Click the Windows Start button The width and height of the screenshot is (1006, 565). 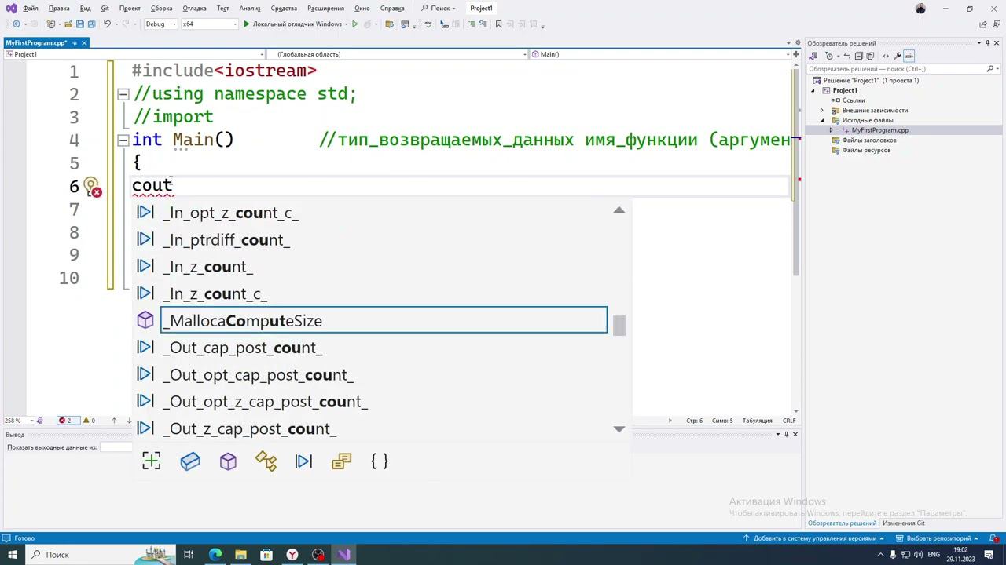12,555
